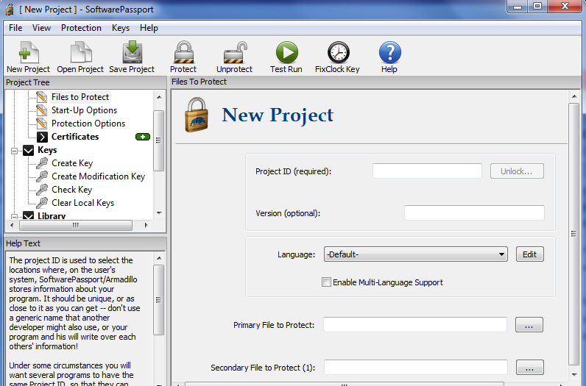Click the pencil icon beside Protection Options

click(42, 124)
